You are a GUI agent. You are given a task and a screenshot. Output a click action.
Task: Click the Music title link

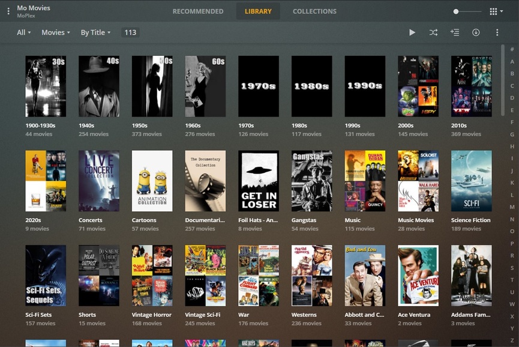353,220
